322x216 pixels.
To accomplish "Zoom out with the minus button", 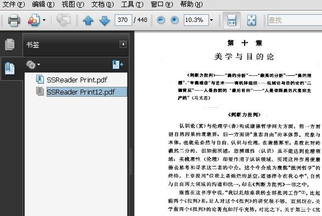I will [x=161, y=20].
